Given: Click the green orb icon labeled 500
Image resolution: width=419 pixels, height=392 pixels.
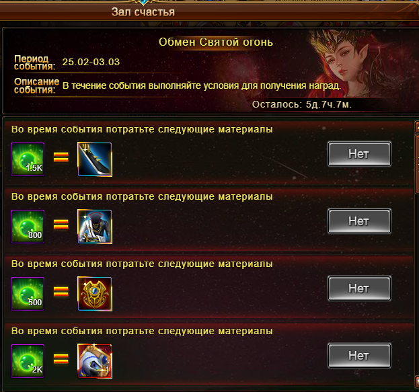Looking at the screenshot, I should [x=28, y=294].
